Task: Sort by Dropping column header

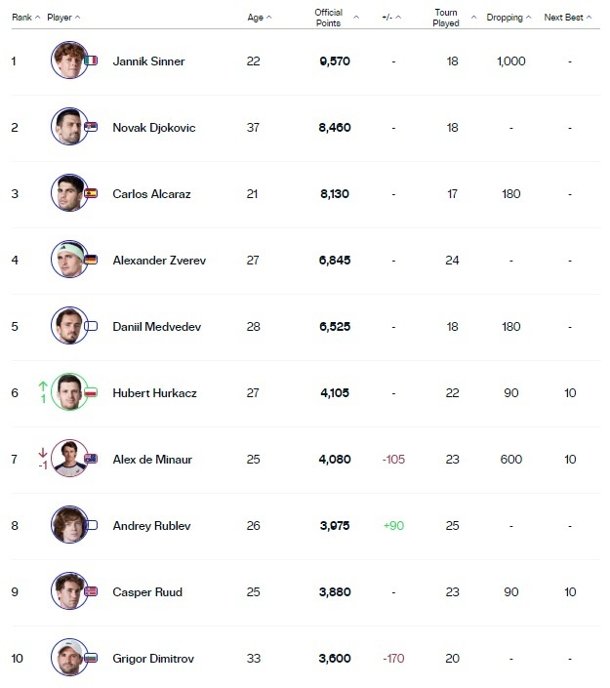Action: [509, 18]
